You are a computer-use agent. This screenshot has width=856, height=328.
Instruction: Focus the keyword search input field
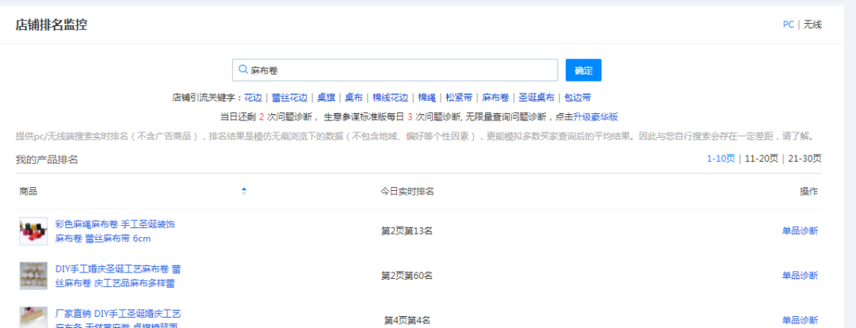[400, 71]
